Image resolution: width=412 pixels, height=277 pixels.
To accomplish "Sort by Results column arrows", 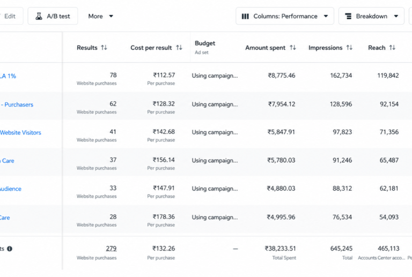I will [x=104, y=48].
